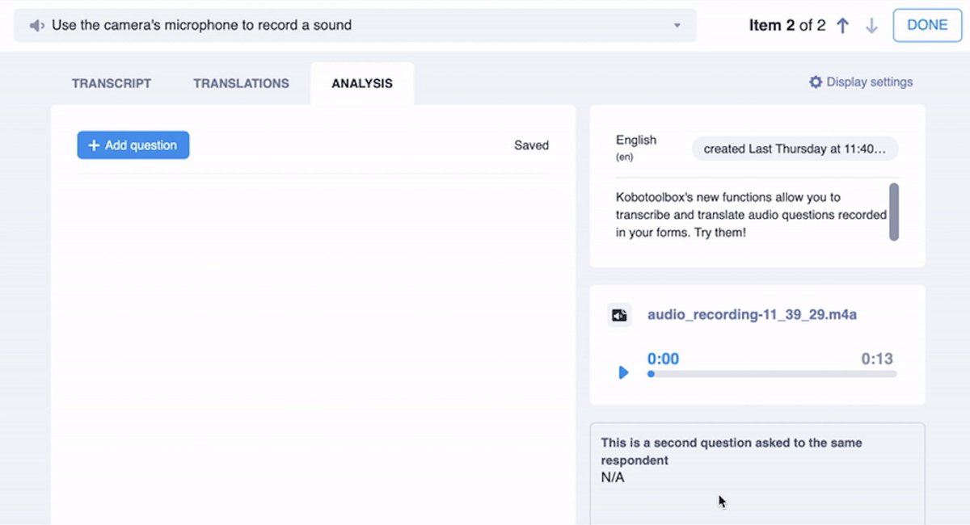Click the DONE button
Image resolution: width=970 pixels, height=525 pixels.
pyautogui.click(x=926, y=25)
